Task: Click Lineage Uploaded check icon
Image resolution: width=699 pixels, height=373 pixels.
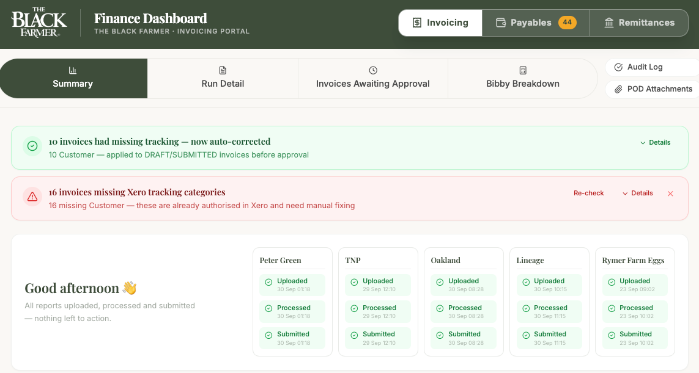Action: click(x=526, y=282)
